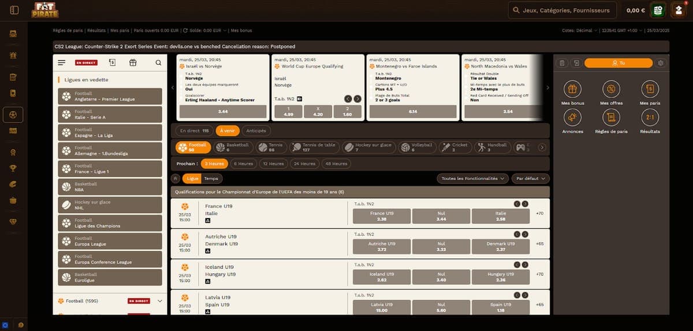Switch grouping to Ligue
This screenshot has width=693, height=331.
point(192,179)
